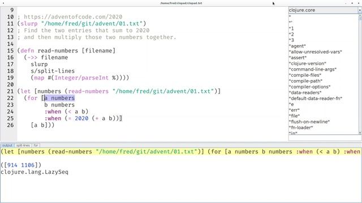362x203 pixels.
Task: Select *3 in the symbol list
Action: (291, 40)
